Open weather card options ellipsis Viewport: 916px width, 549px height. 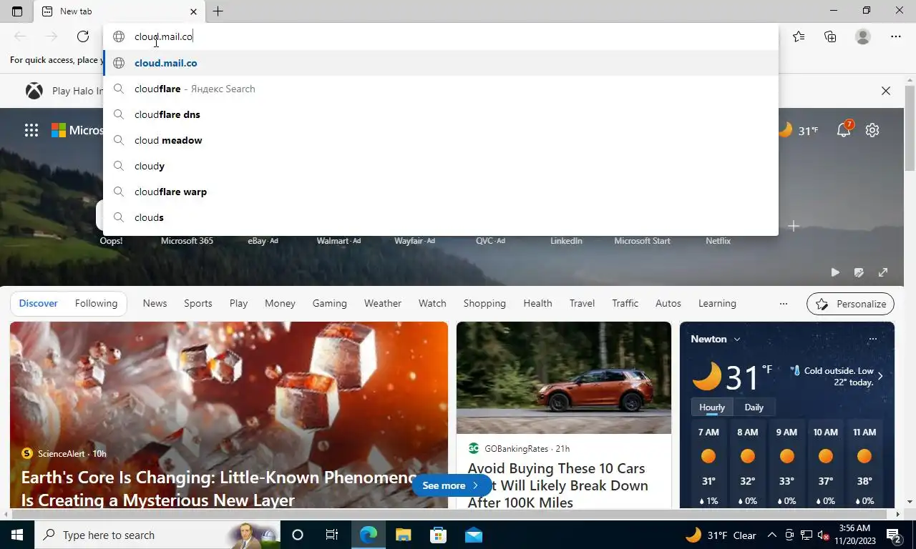coord(872,339)
